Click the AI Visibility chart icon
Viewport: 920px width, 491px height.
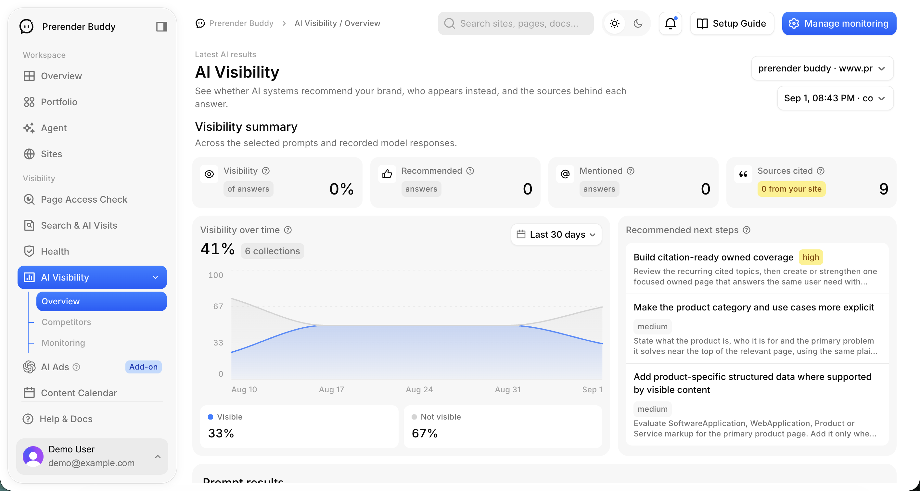pyautogui.click(x=29, y=277)
